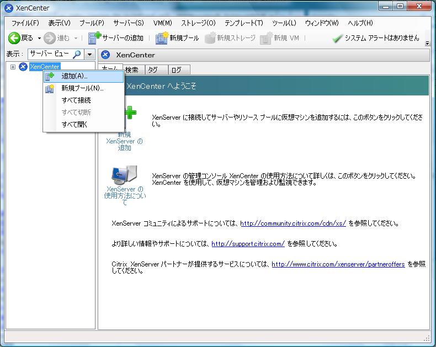This screenshot has height=347, width=436.
Task: Click the add-server icon in context menu
Action: (50, 76)
